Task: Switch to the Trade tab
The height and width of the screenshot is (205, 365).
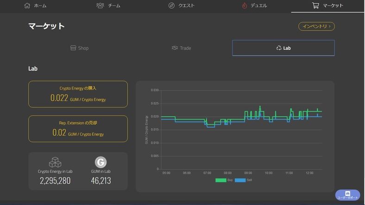Action: (x=181, y=48)
